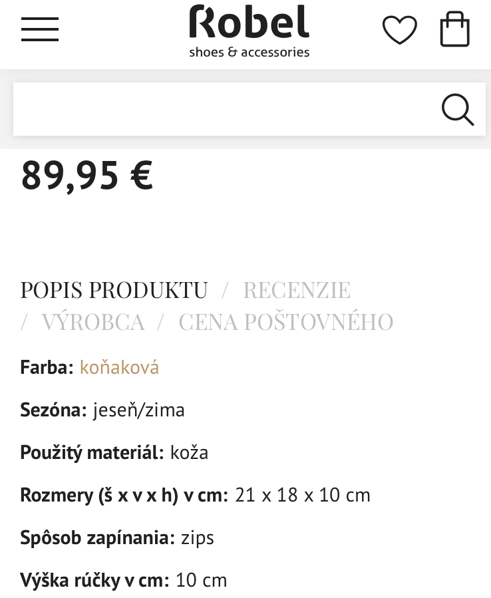Viewport: 491px width, 598px height.
Task: Click the zips fastening value
Action: click(x=198, y=537)
